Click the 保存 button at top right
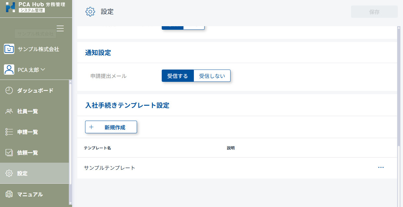 374,12
